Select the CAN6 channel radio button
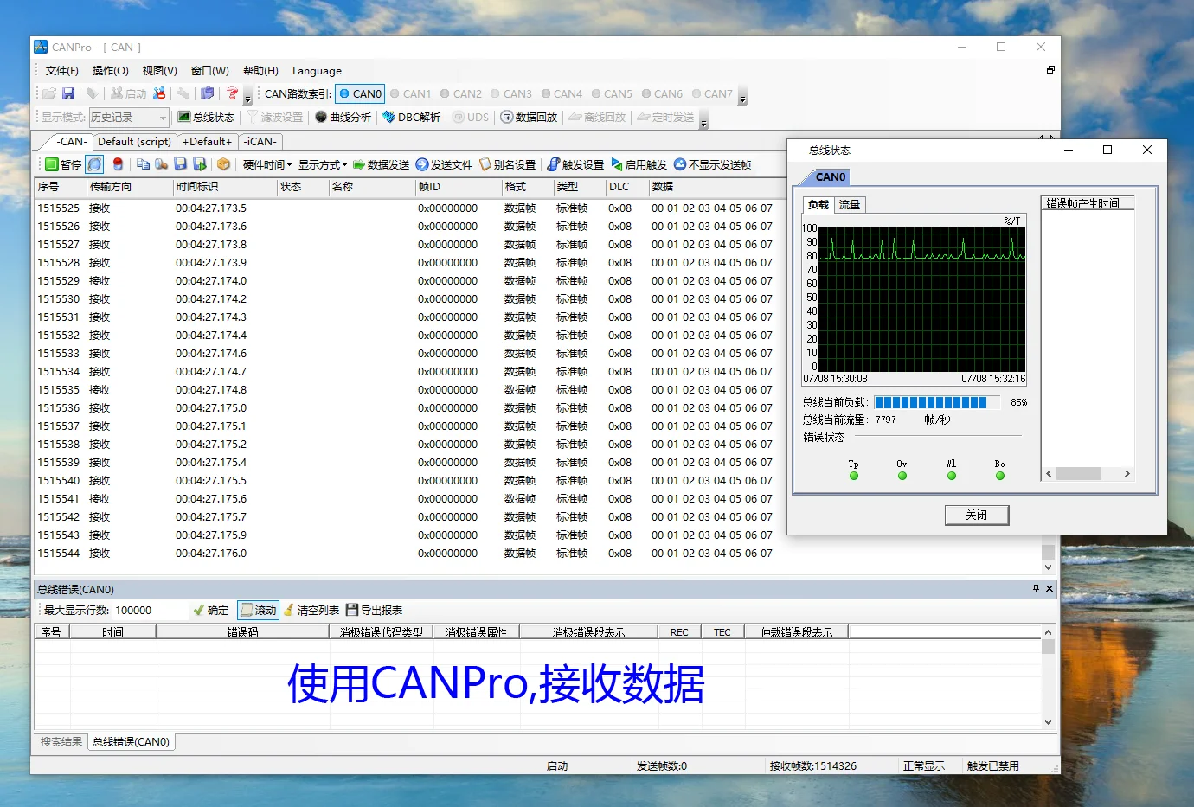The height and width of the screenshot is (807, 1194). (662, 93)
